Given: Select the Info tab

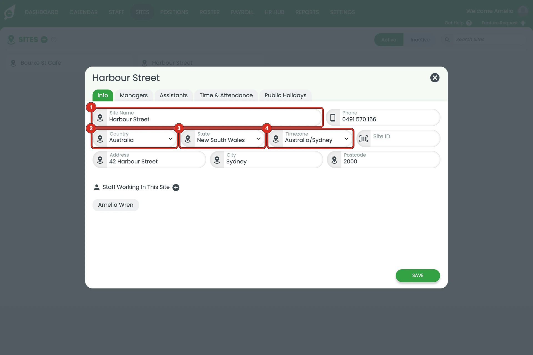Looking at the screenshot, I should 103,95.
